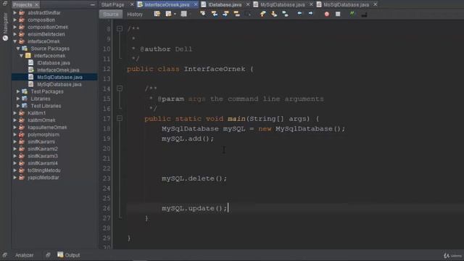Select yapiciMetodlar project

tap(43, 178)
